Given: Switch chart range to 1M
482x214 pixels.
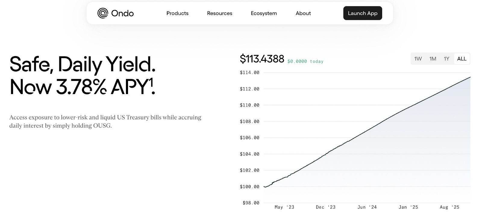Looking at the screenshot, I should pos(433,59).
